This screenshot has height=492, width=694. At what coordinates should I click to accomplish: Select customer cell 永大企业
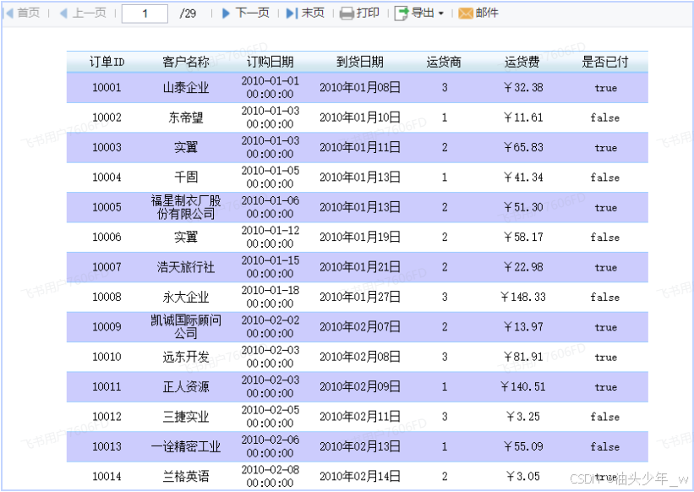(185, 297)
